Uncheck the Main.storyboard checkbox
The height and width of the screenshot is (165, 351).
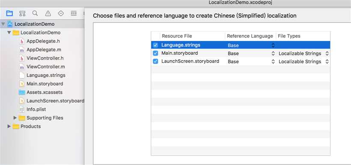coord(155,53)
